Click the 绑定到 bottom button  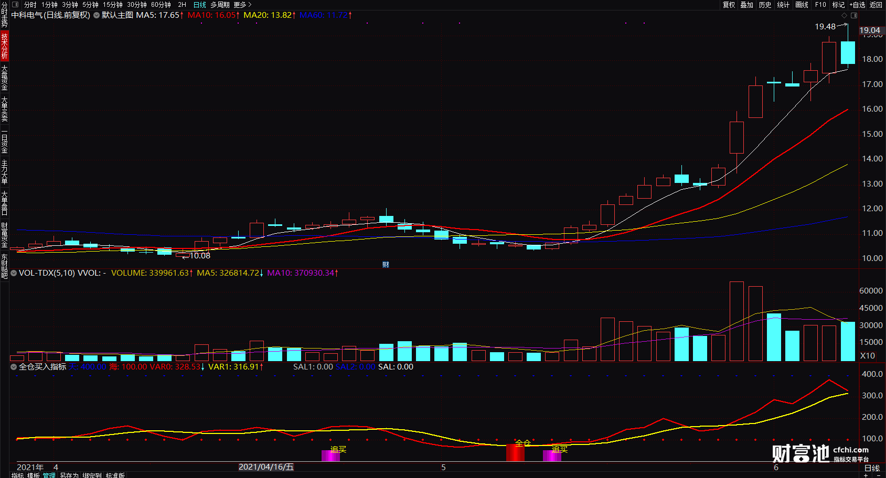tap(92, 475)
